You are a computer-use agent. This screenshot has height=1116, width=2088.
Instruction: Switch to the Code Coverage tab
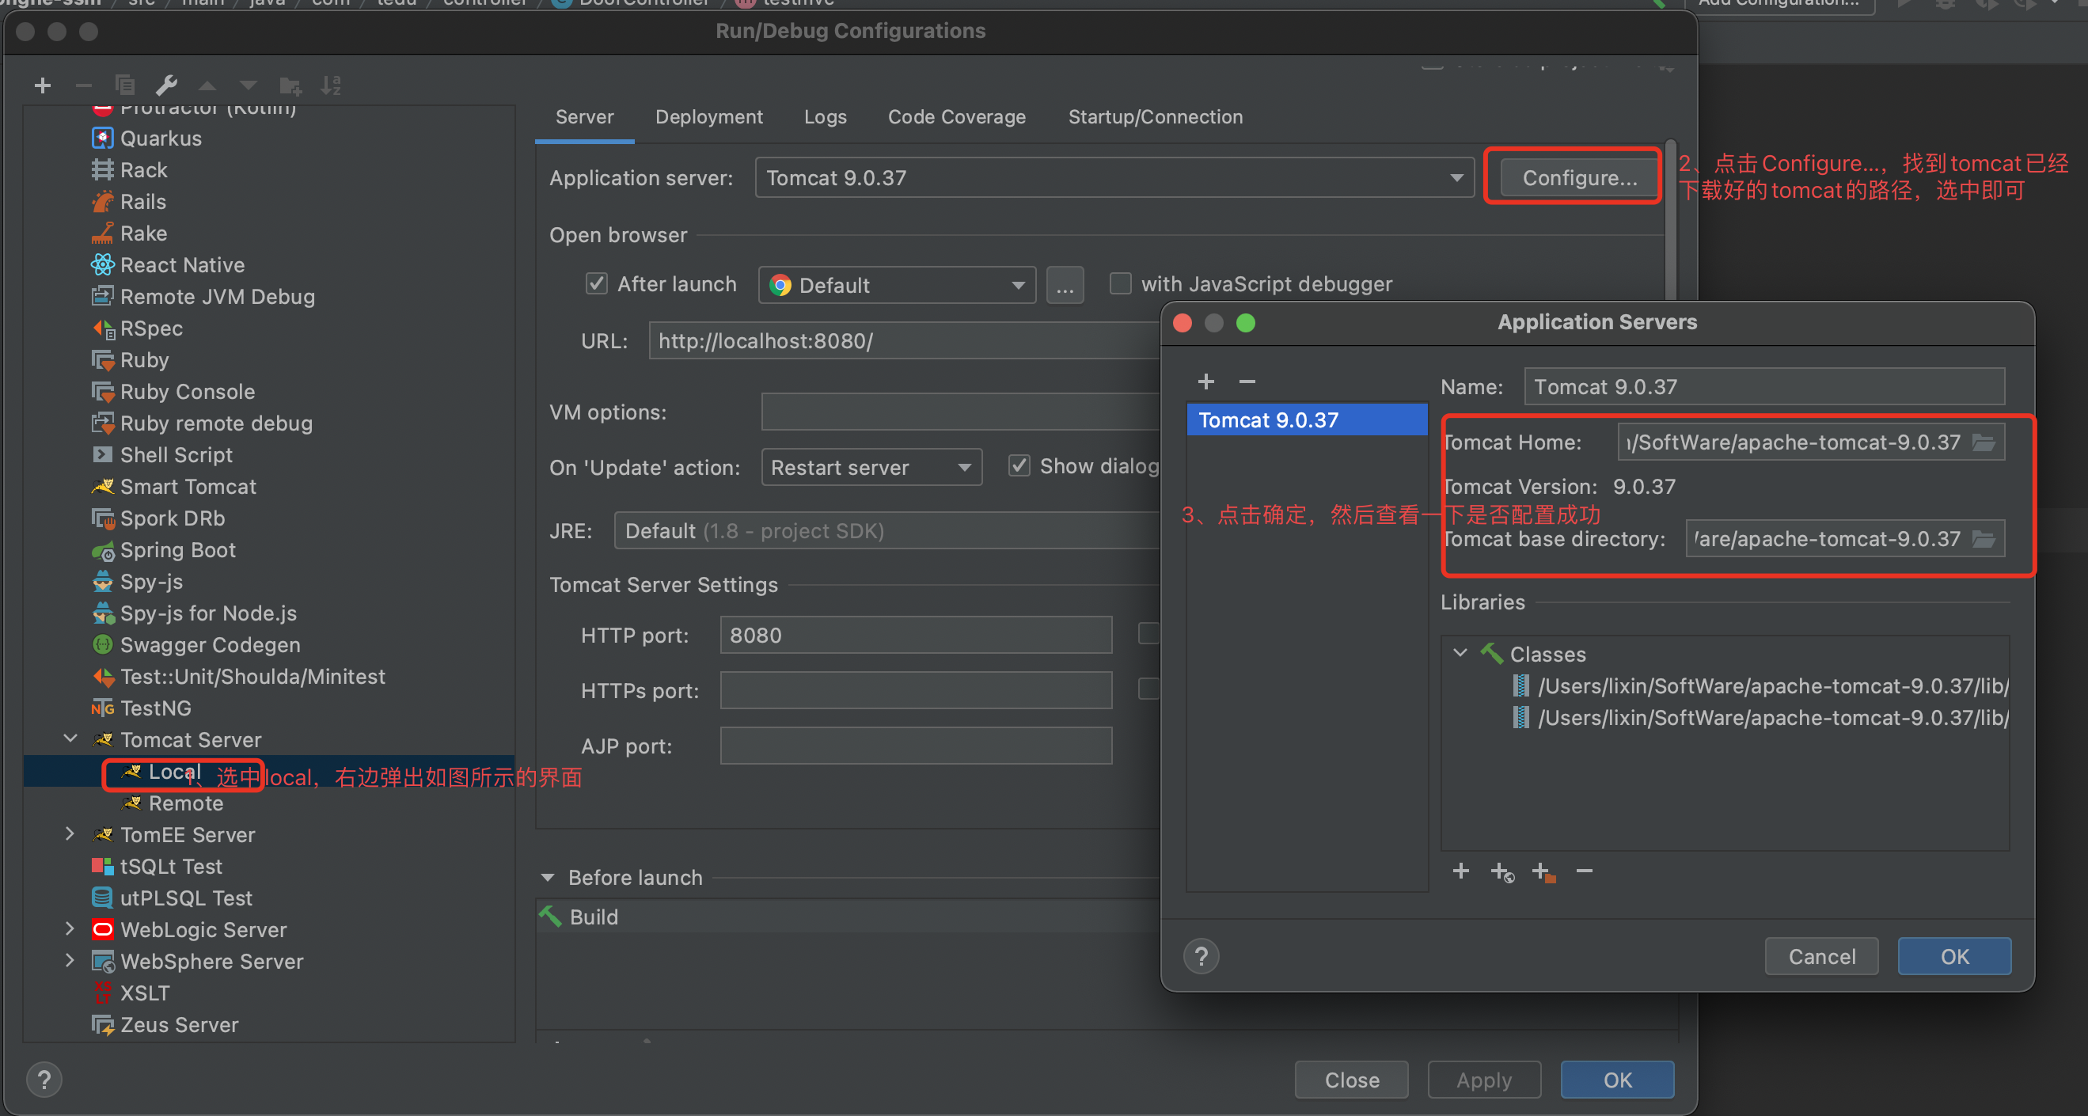coord(956,117)
